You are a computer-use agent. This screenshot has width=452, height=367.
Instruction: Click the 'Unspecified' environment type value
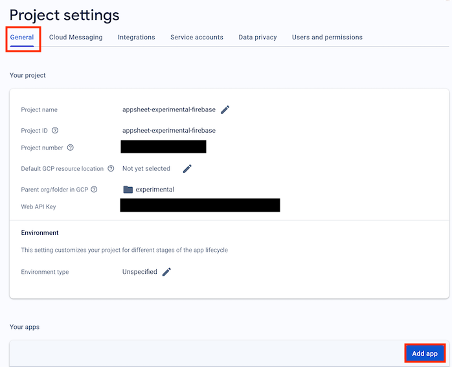coord(140,272)
